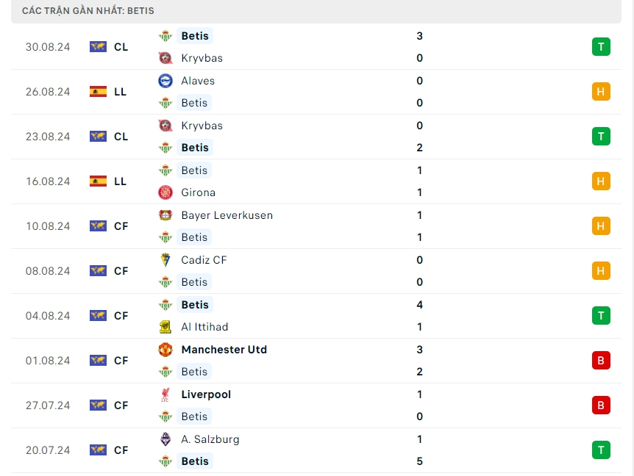
Task: Click the 20.08.24 match date for Salzburg
Action: tap(48, 450)
